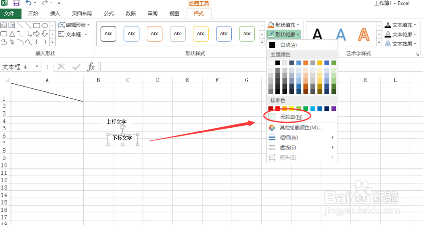
Task: Click the Save icon in quick access toolbar
Action: click(16, 3)
